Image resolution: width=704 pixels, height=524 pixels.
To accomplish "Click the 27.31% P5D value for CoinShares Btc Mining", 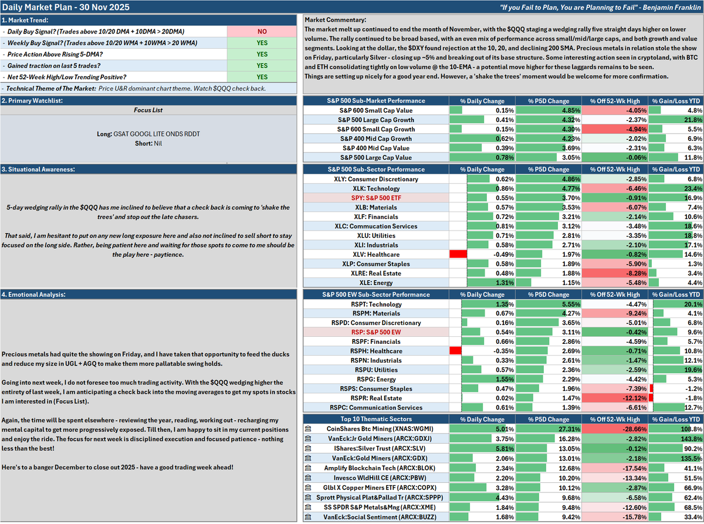I will click(549, 429).
